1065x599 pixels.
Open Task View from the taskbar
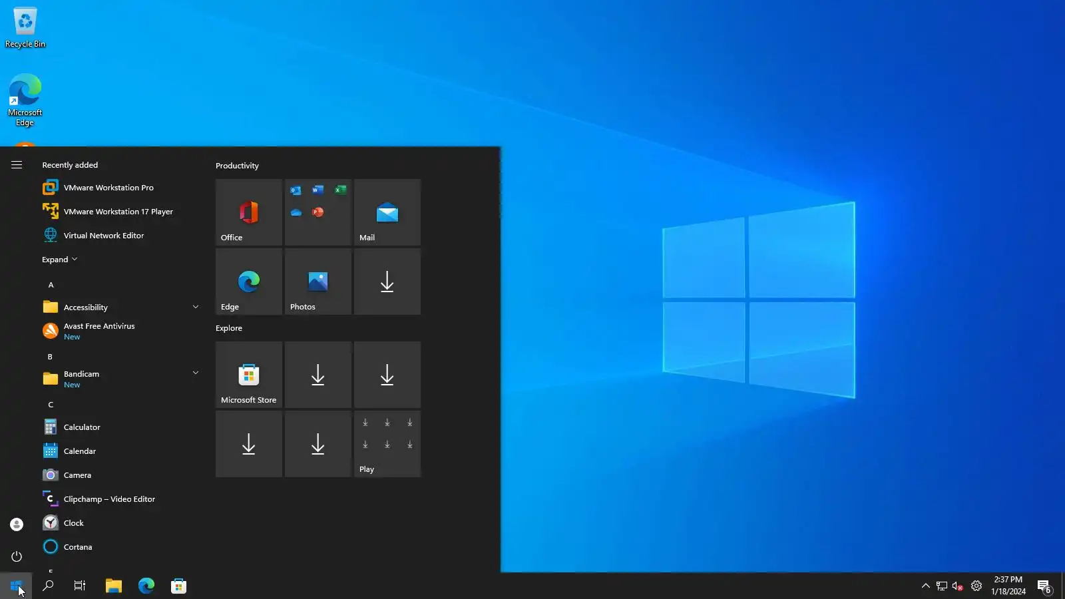[x=80, y=586]
